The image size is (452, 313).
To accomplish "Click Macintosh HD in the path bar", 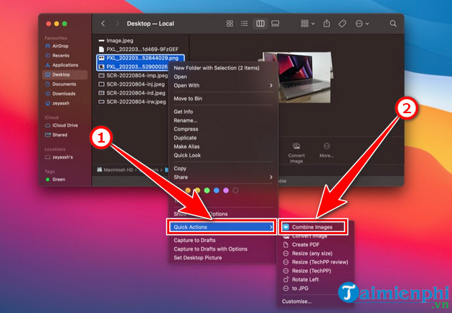I will (x=115, y=170).
